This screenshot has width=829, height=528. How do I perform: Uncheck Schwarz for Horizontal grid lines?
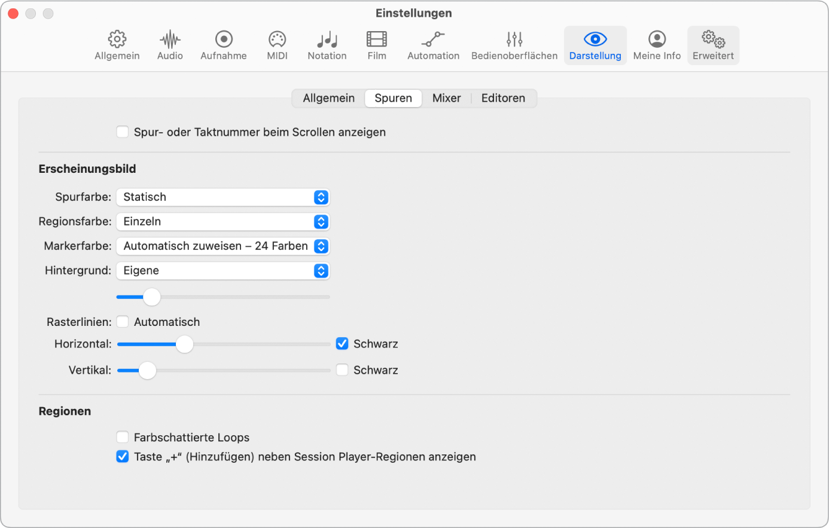pos(342,344)
